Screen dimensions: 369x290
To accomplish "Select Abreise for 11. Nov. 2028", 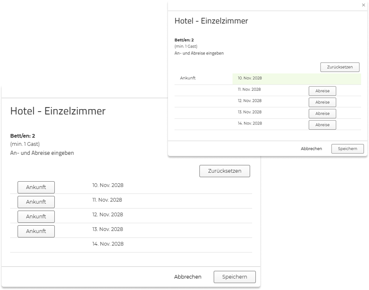I will 322,91.
